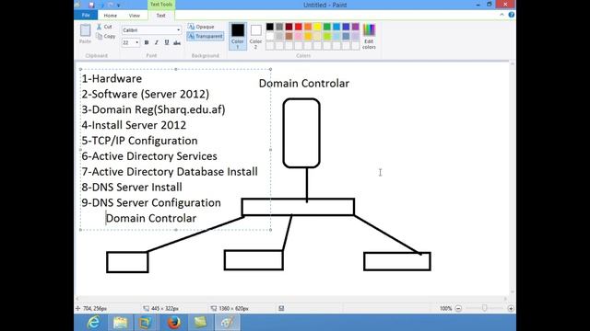Choose the green color swatch

[327, 27]
